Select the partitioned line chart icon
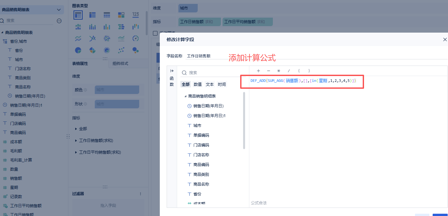The image size is (448, 216). [78, 39]
